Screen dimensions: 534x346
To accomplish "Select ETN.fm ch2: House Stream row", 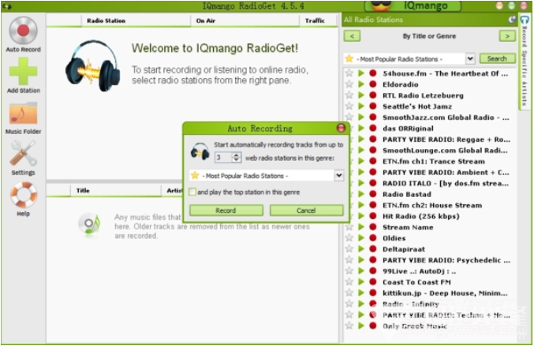I will point(430,205).
